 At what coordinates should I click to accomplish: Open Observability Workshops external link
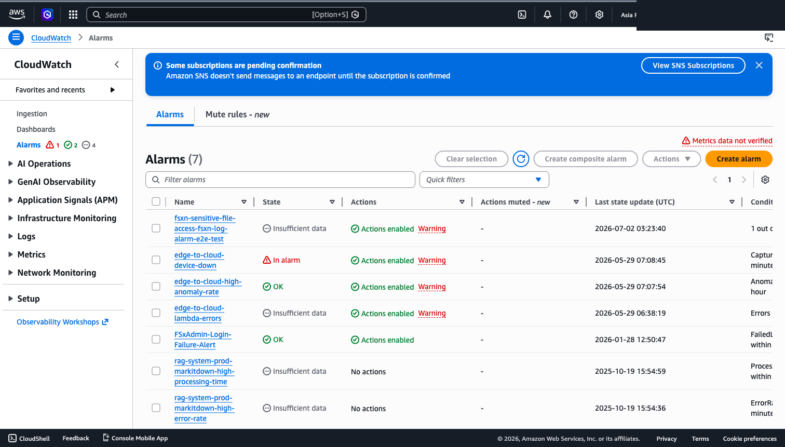63,322
